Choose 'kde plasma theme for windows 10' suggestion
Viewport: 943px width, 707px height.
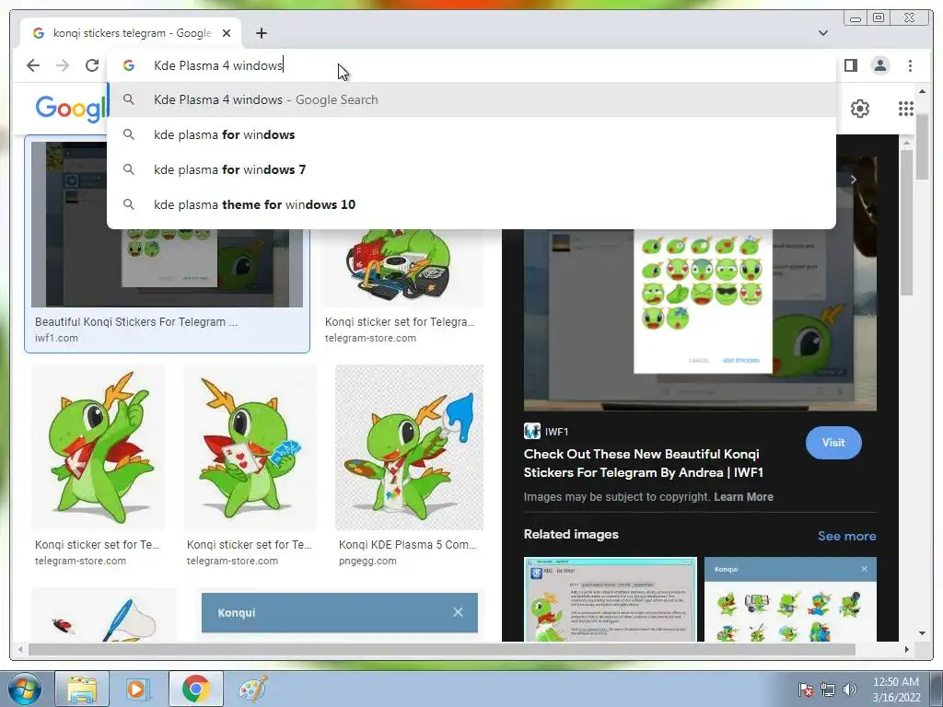tap(471, 204)
